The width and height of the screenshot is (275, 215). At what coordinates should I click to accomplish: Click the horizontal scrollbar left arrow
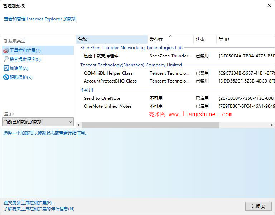[x=79, y=125]
